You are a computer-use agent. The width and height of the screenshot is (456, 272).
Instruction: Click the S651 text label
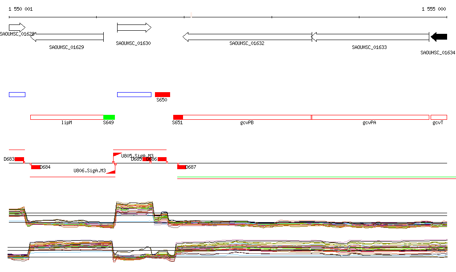click(177, 122)
